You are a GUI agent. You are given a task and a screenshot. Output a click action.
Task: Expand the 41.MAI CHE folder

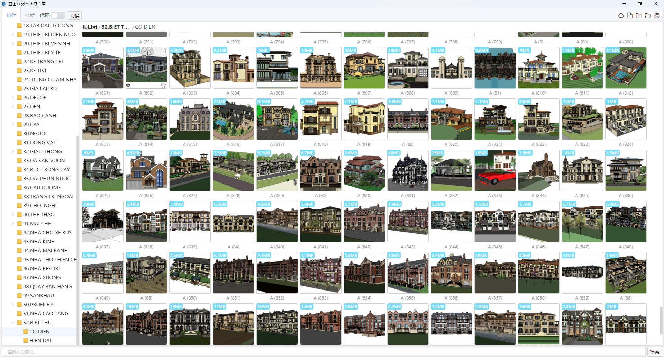13,223
